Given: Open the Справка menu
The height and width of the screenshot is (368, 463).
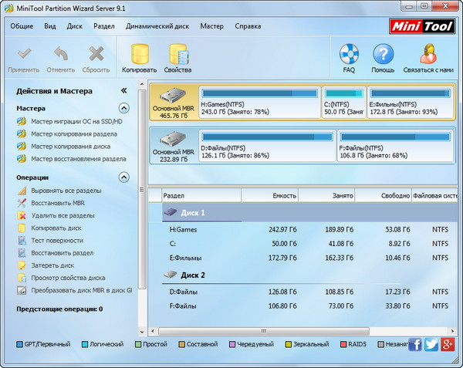Looking at the screenshot, I should 248,26.
